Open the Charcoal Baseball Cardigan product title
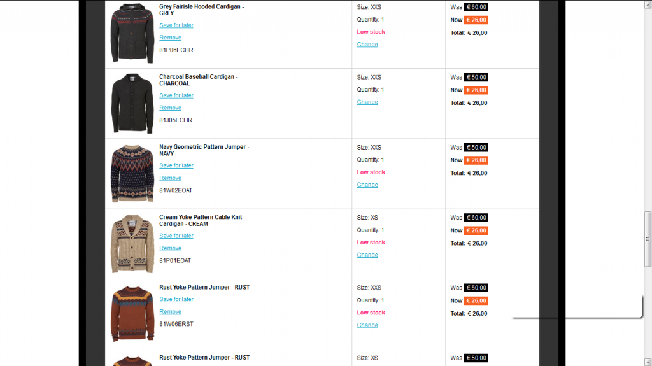The image size is (652, 366). pyautogui.click(x=198, y=77)
